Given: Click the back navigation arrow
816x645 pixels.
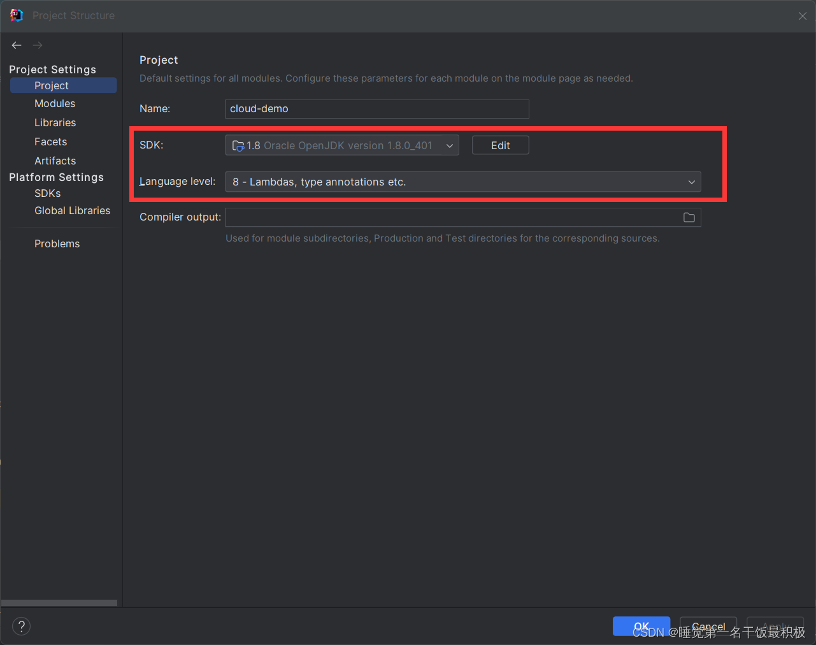Looking at the screenshot, I should pyautogui.click(x=17, y=45).
